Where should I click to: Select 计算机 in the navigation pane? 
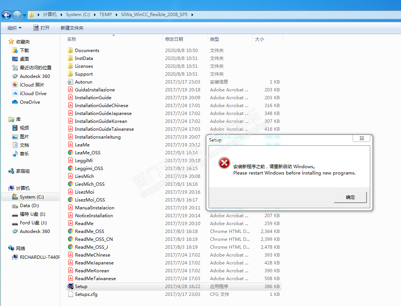point(23,188)
